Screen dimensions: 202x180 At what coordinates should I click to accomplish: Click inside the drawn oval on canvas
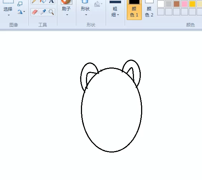point(111,110)
